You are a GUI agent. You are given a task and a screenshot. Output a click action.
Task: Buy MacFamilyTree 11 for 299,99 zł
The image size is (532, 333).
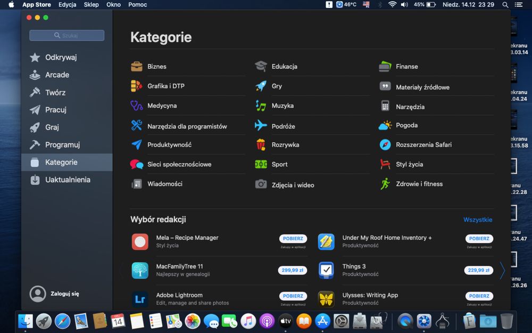tap(293, 270)
